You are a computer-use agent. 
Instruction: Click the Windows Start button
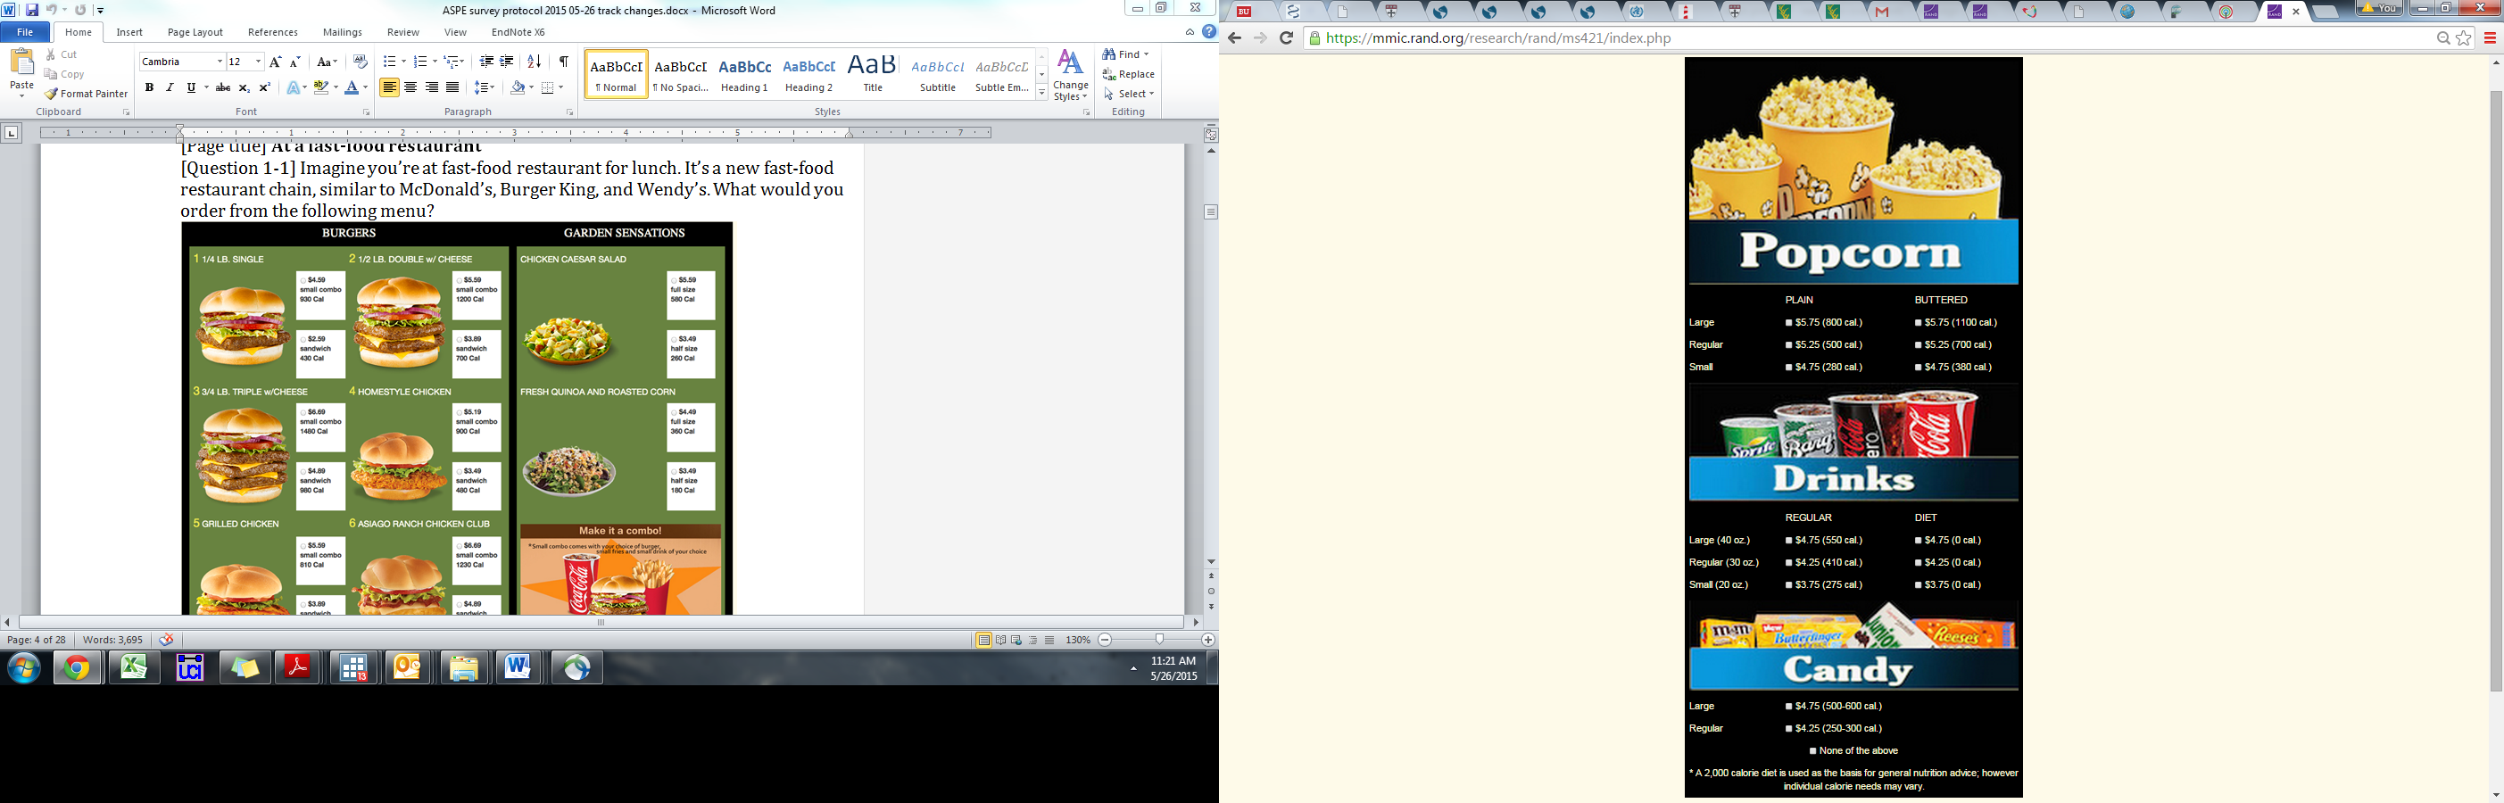point(24,668)
